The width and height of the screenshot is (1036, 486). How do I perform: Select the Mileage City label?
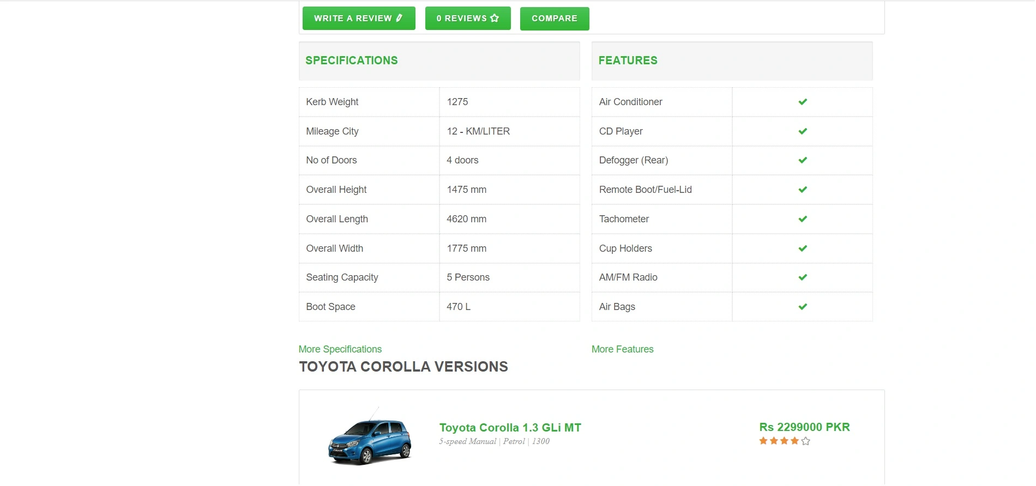click(332, 131)
